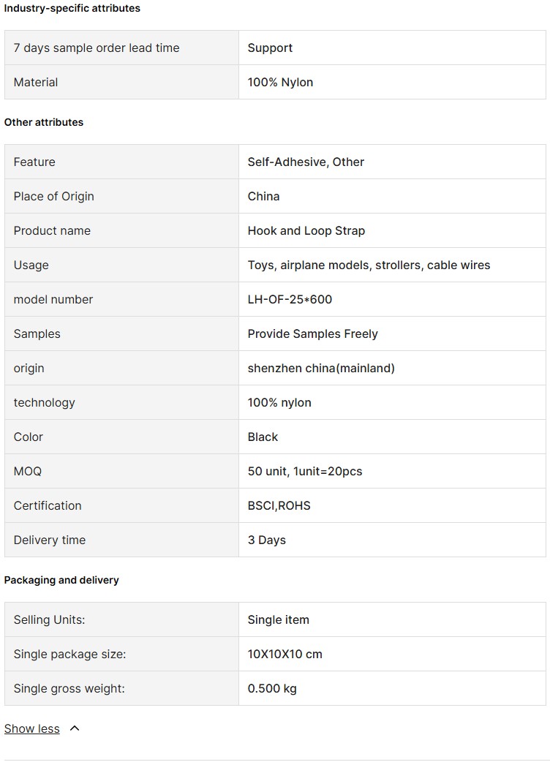The width and height of the screenshot is (550, 773).
Task: Click the Show less link
Action: [x=32, y=728]
